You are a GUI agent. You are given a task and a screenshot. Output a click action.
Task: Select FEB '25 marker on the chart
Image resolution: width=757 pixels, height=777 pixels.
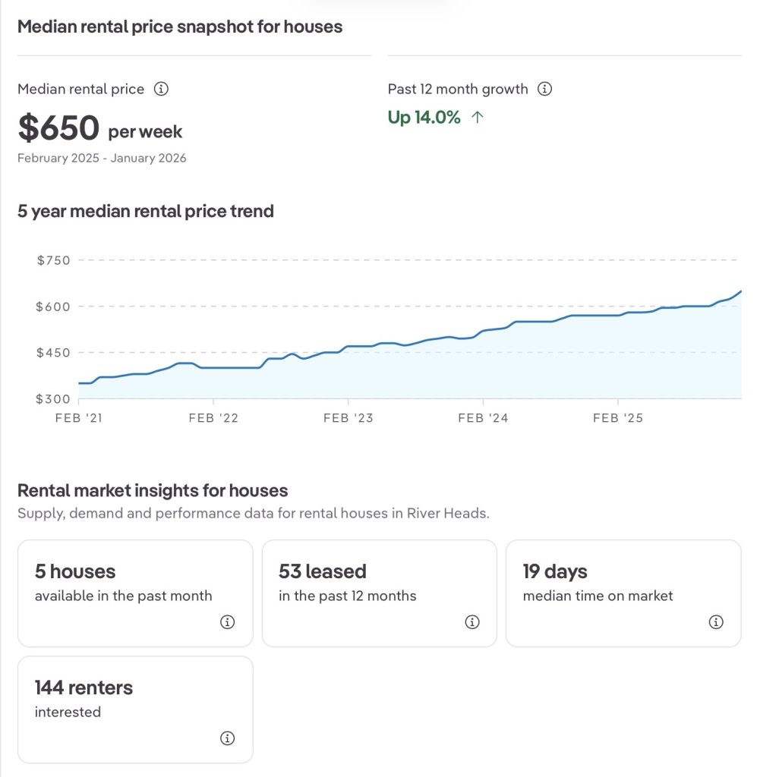[x=618, y=418]
